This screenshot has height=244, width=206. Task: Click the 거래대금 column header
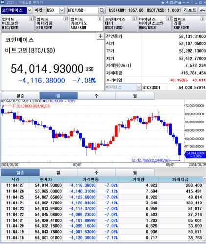(x=180, y=179)
